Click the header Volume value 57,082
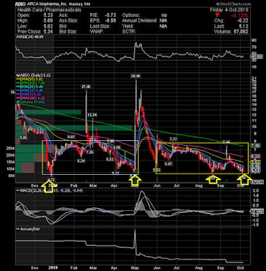 pyautogui.click(x=240, y=32)
